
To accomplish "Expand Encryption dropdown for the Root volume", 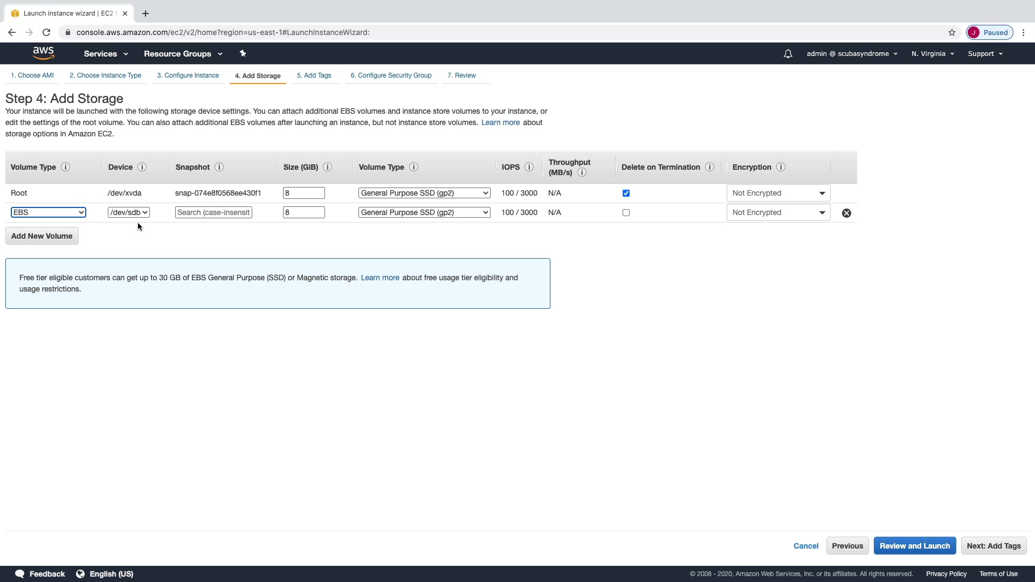I will click(778, 193).
